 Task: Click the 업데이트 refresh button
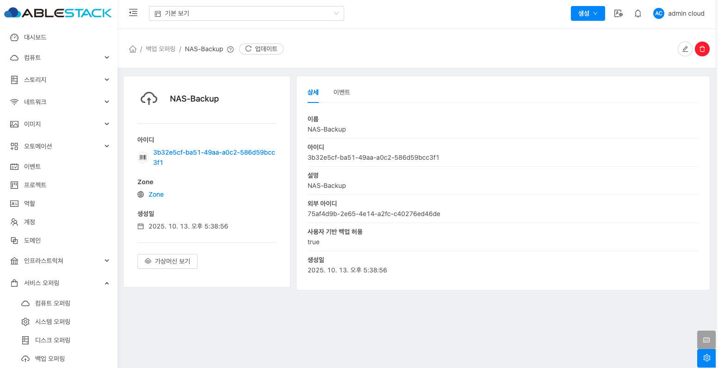(261, 49)
